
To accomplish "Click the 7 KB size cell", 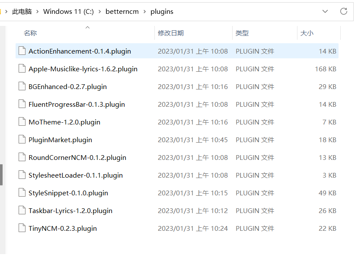I will (329, 122).
